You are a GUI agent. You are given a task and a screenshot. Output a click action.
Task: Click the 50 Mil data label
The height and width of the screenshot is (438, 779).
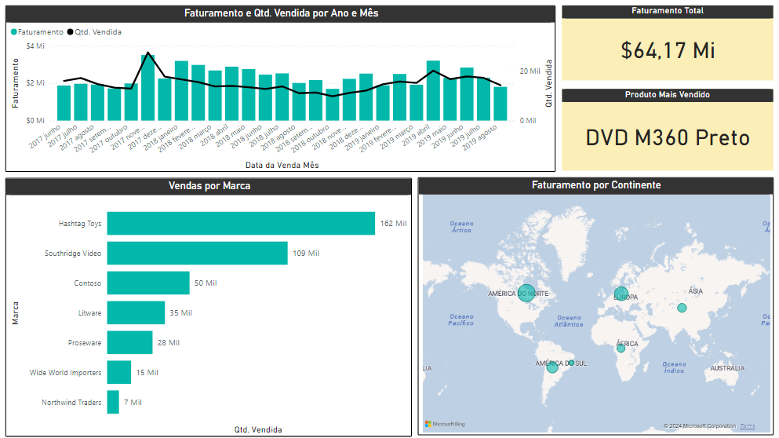tap(206, 283)
